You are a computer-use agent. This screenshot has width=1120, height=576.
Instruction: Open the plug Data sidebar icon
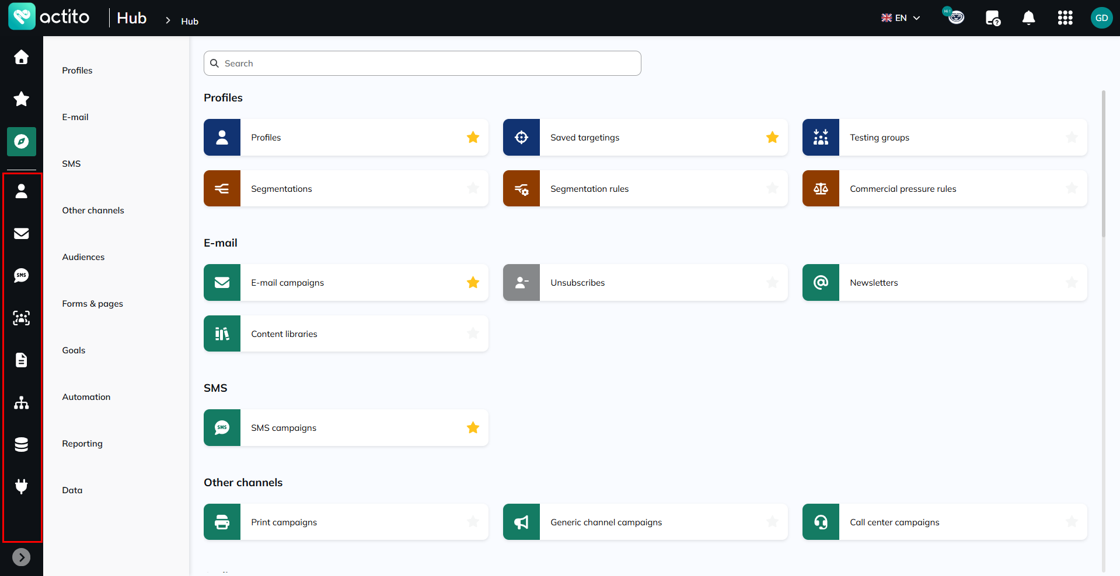pos(22,486)
